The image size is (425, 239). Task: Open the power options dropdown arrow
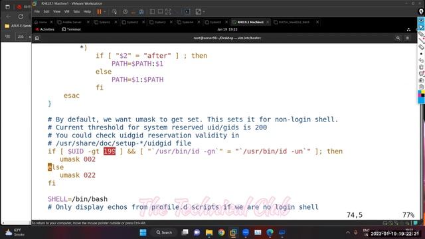(x=105, y=12)
